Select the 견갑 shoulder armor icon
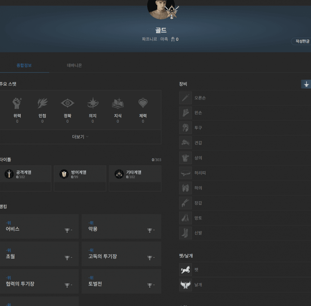The height and width of the screenshot is (306, 311). tap(185, 143)
